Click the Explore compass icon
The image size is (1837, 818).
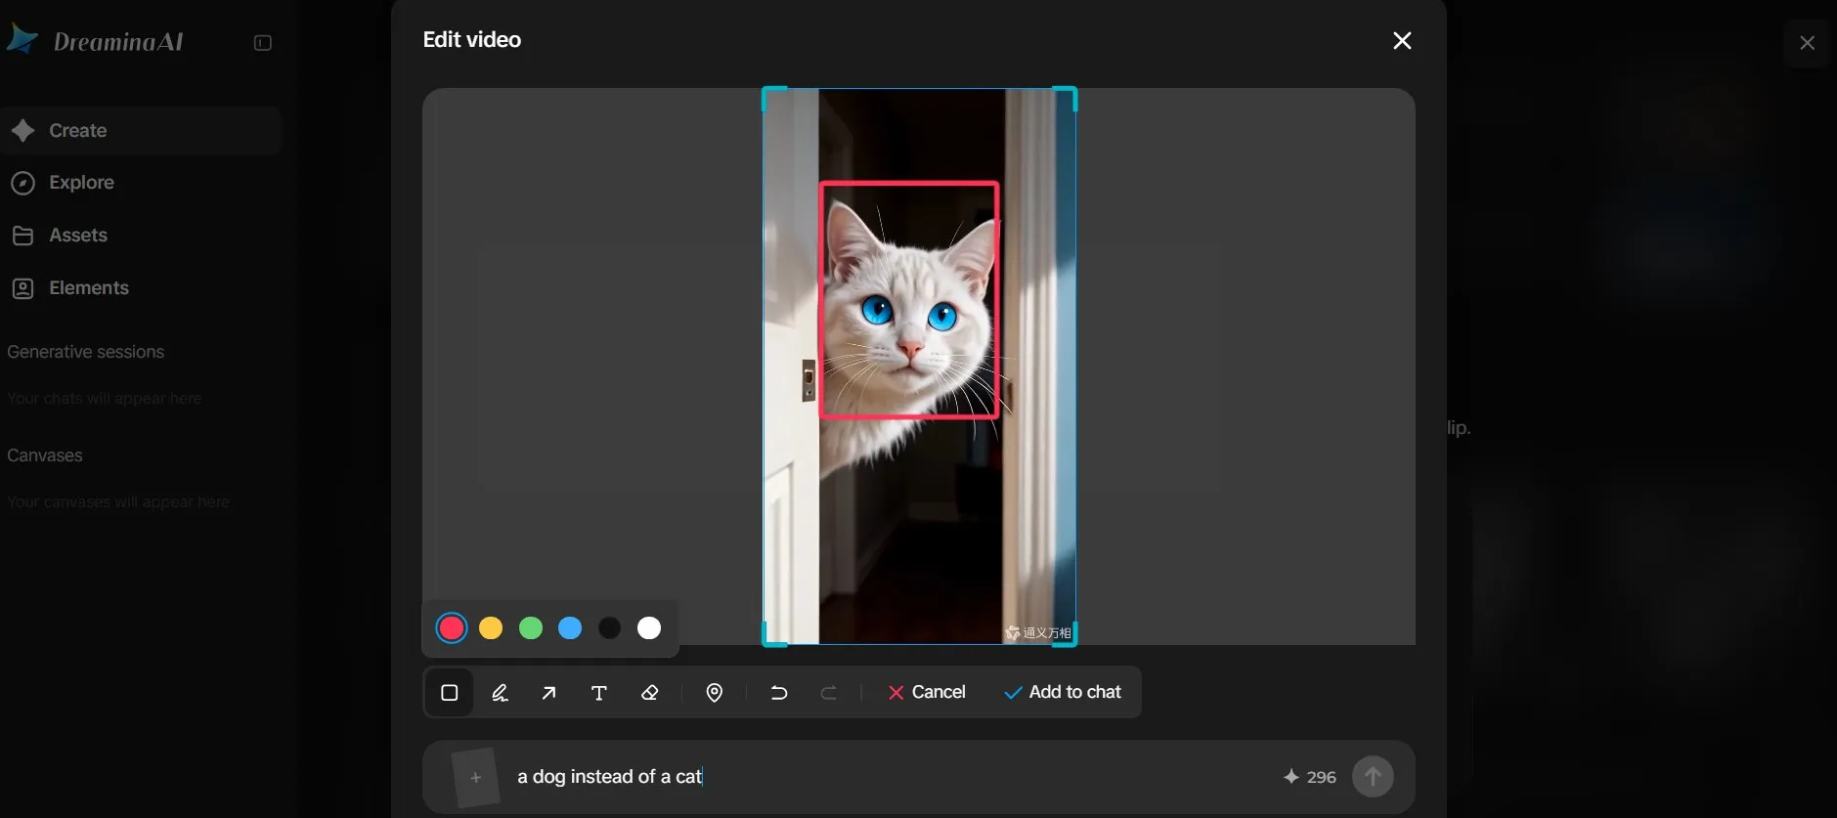point(23,183)
